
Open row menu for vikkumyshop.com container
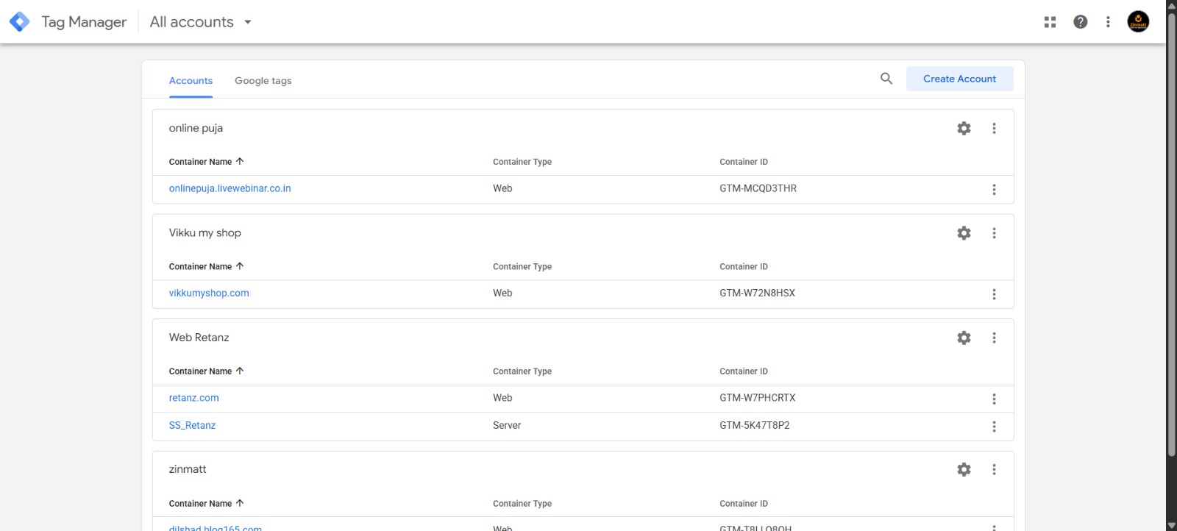[994, 294]
